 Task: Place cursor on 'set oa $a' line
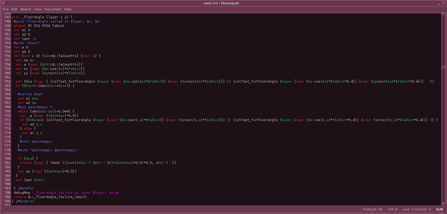pos(25,60)
